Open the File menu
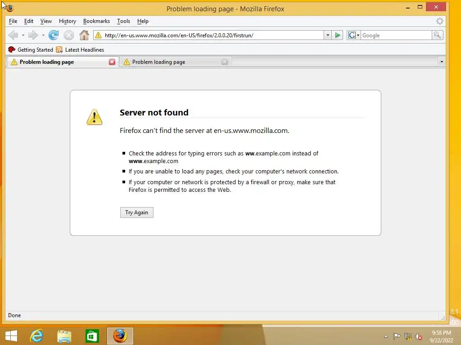461x345 pixels. pos(13,21)
